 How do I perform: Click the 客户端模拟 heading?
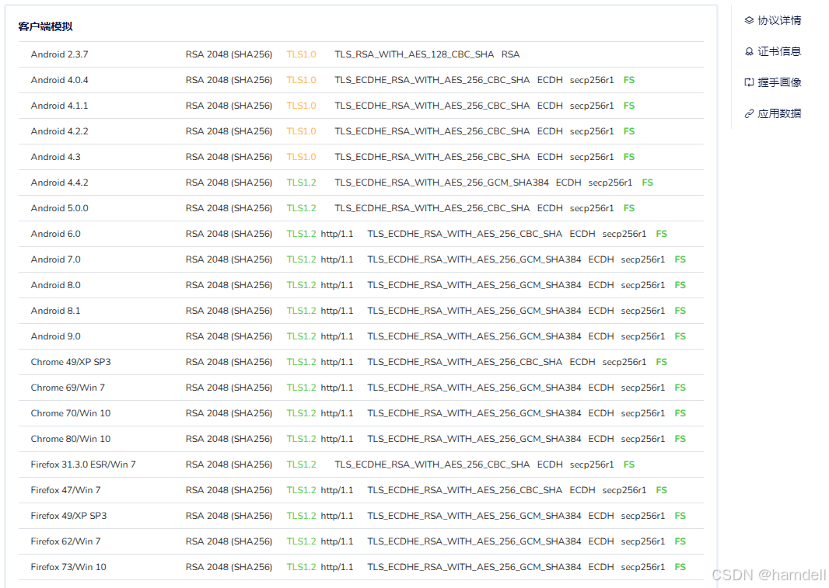[x=45, y=26]
